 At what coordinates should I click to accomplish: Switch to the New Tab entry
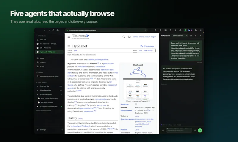(49, 40)
